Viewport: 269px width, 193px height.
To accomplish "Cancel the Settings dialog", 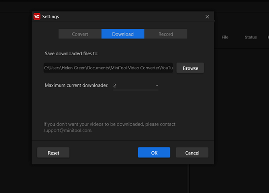I will click(x=192, y=152).
